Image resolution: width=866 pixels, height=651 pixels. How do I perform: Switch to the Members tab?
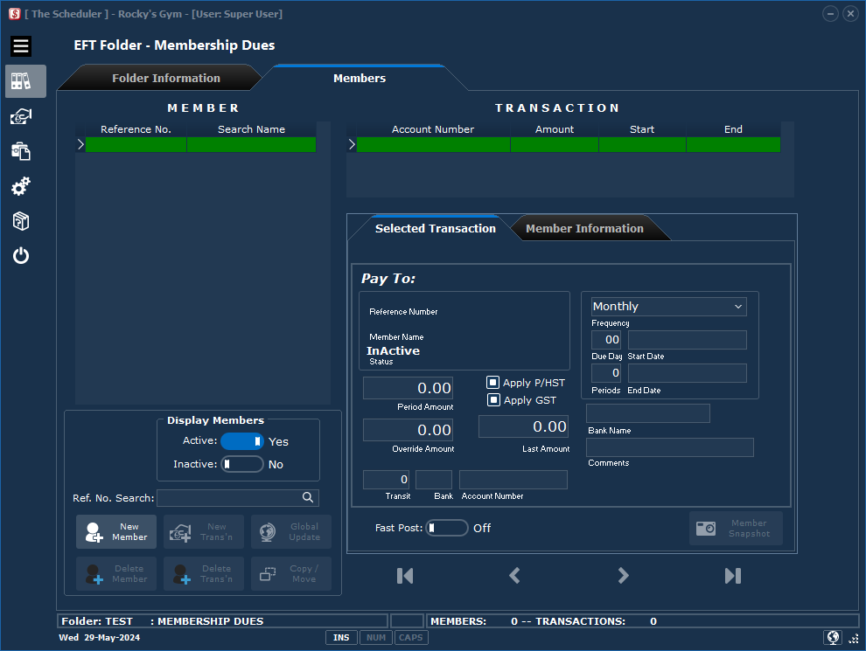(x=360, y=78)
